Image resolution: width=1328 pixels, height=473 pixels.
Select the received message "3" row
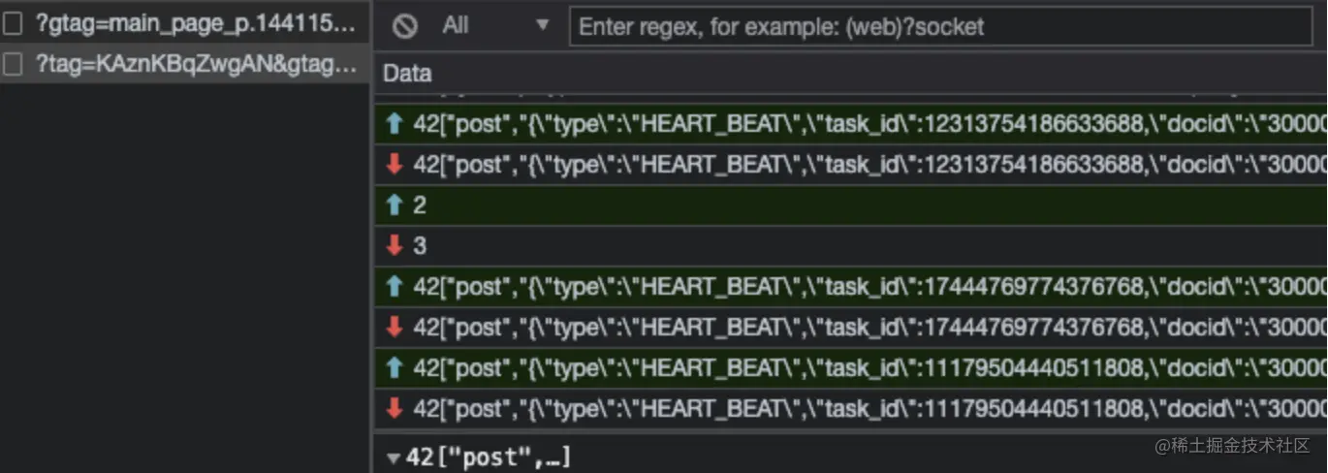(851, 246)
